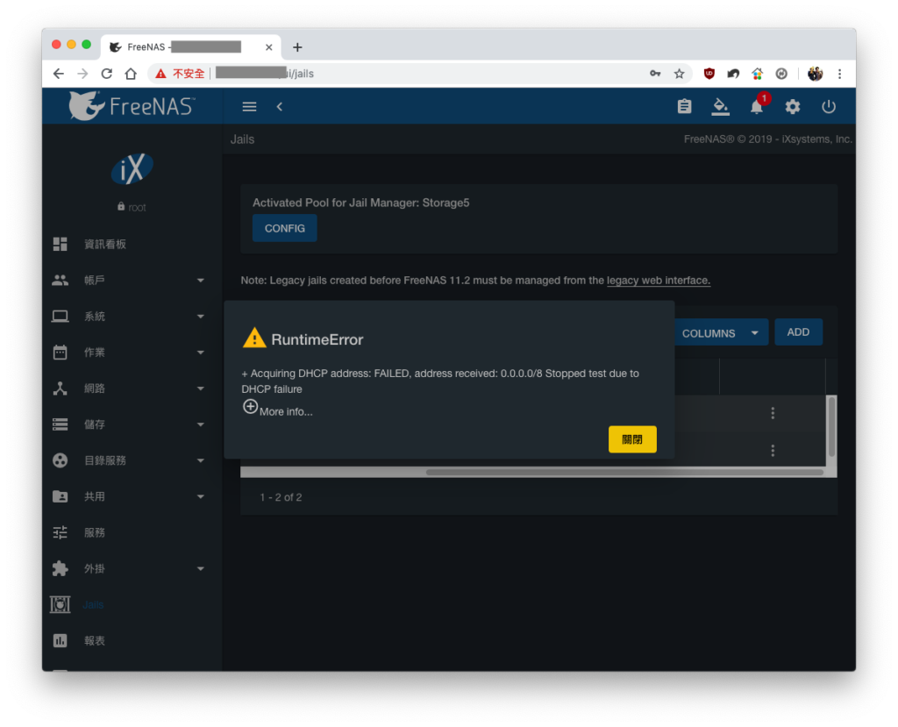Toggle the hamburger sidebar menu icon
The width and height of the screenshot is (898, 727).
[x=249, y=107]
